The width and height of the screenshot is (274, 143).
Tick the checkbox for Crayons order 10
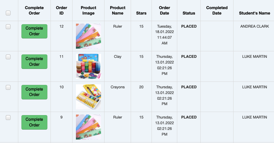click(x=8, y=87)
